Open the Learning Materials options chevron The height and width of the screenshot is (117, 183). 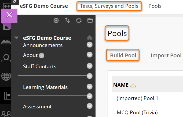pos(90,87)
